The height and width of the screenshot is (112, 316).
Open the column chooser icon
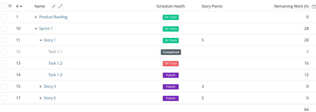click(x=314, y=7)
